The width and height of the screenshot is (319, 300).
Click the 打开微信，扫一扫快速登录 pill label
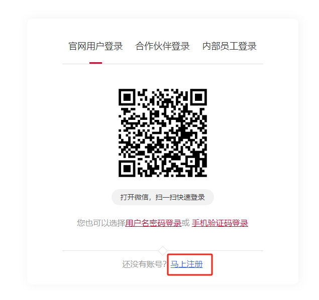click(163, 197)
